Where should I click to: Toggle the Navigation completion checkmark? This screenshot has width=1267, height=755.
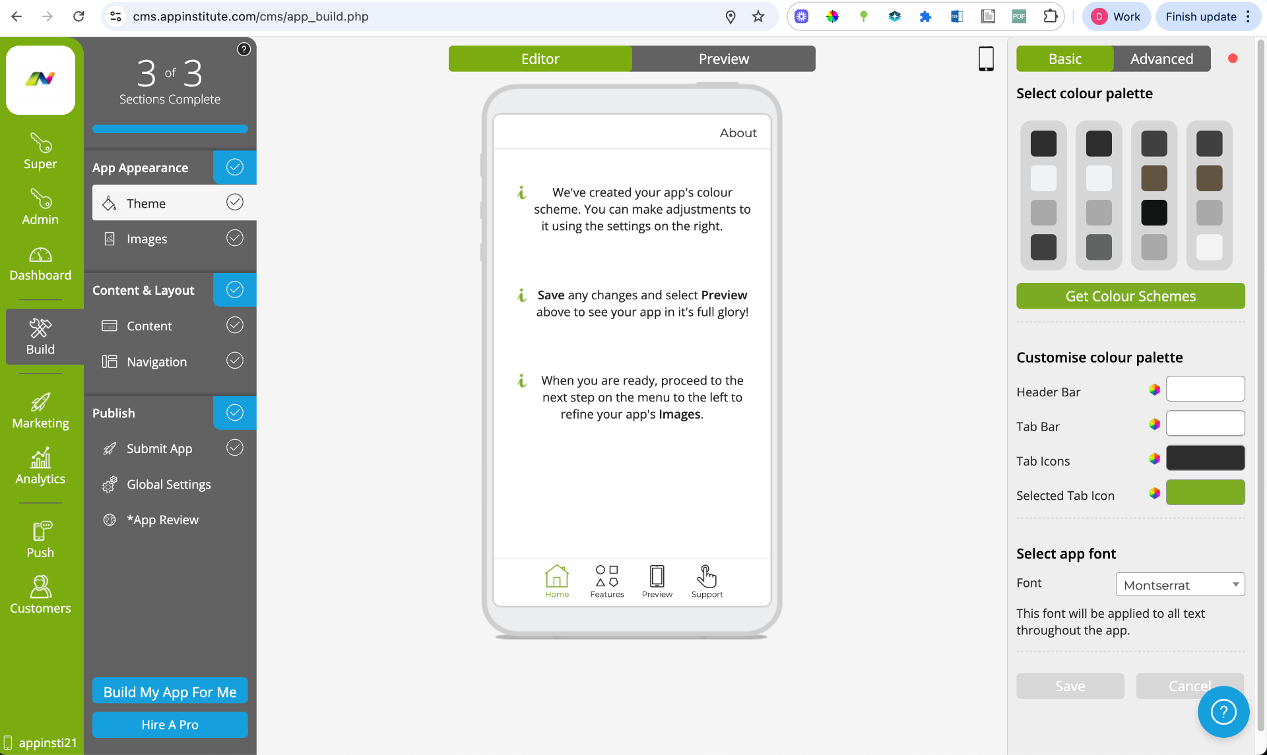pyautogui.click(x=235, y=360)
